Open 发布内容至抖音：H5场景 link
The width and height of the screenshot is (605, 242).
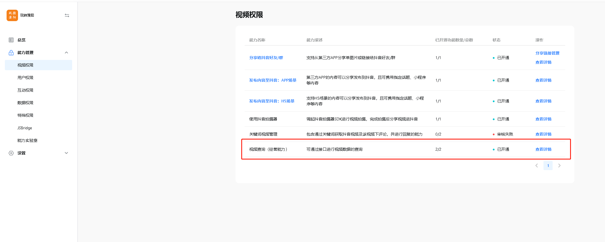[272, 101]
